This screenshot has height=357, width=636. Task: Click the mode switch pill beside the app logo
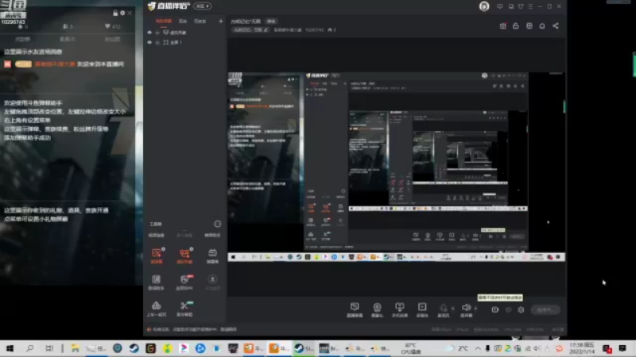click(203, 6)
